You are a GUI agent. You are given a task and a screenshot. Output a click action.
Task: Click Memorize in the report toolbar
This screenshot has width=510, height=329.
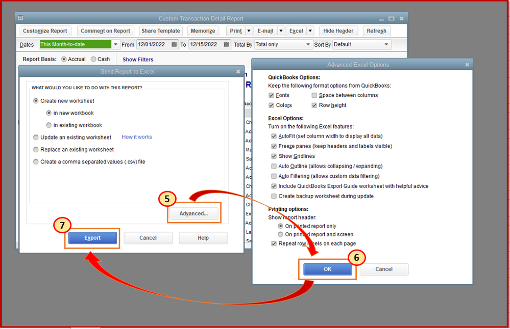pyautogui.click(x=203, y=31)
